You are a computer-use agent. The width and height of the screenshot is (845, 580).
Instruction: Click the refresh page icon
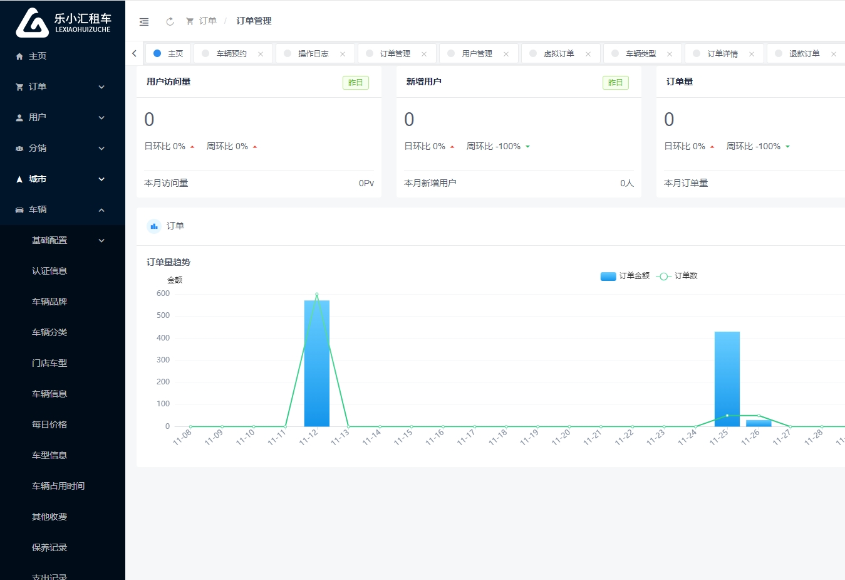click(x=170, y=21)
